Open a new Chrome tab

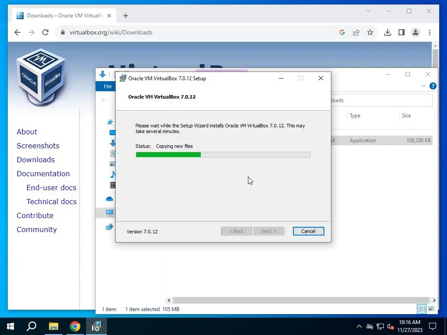pos(126,16)
